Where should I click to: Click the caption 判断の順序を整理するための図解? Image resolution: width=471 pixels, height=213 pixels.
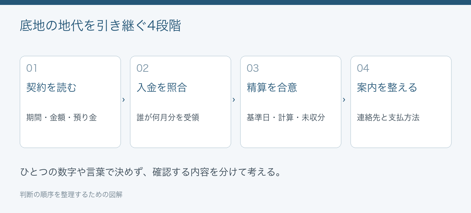[x=71, y=194]
